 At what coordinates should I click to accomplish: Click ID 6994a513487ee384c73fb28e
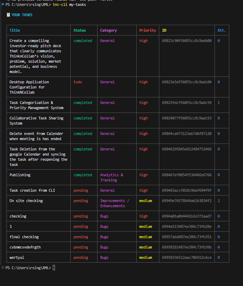tap(187, 226)
